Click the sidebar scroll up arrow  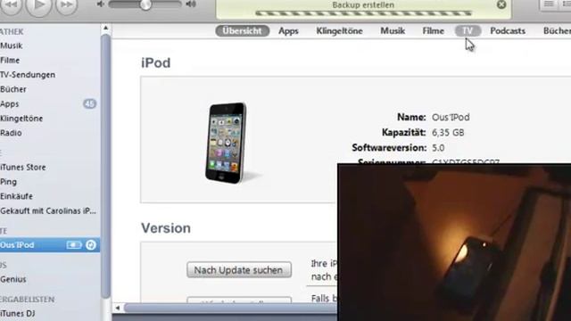[x=105, y=28]
